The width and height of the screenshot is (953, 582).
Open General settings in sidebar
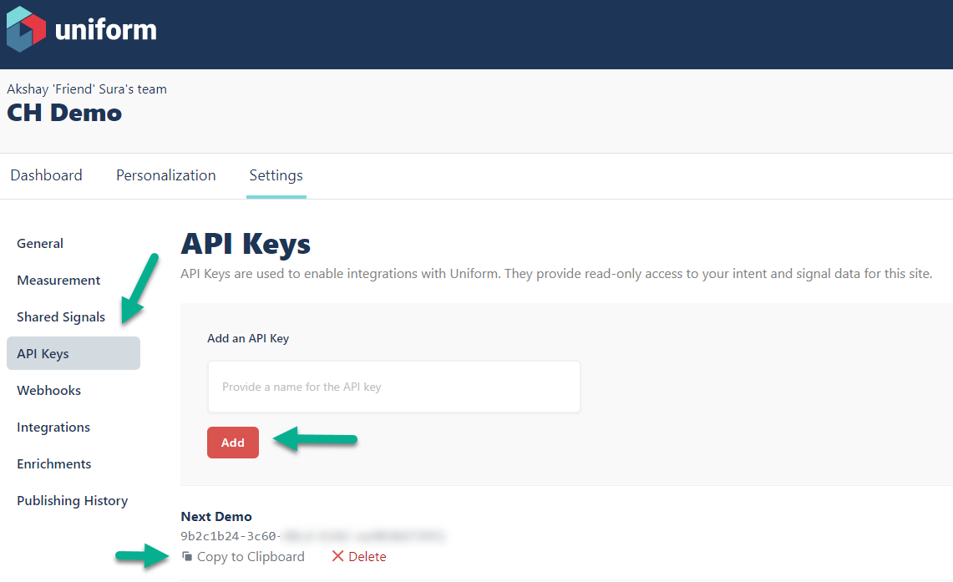pyautogui.click(x=40, y=244)
